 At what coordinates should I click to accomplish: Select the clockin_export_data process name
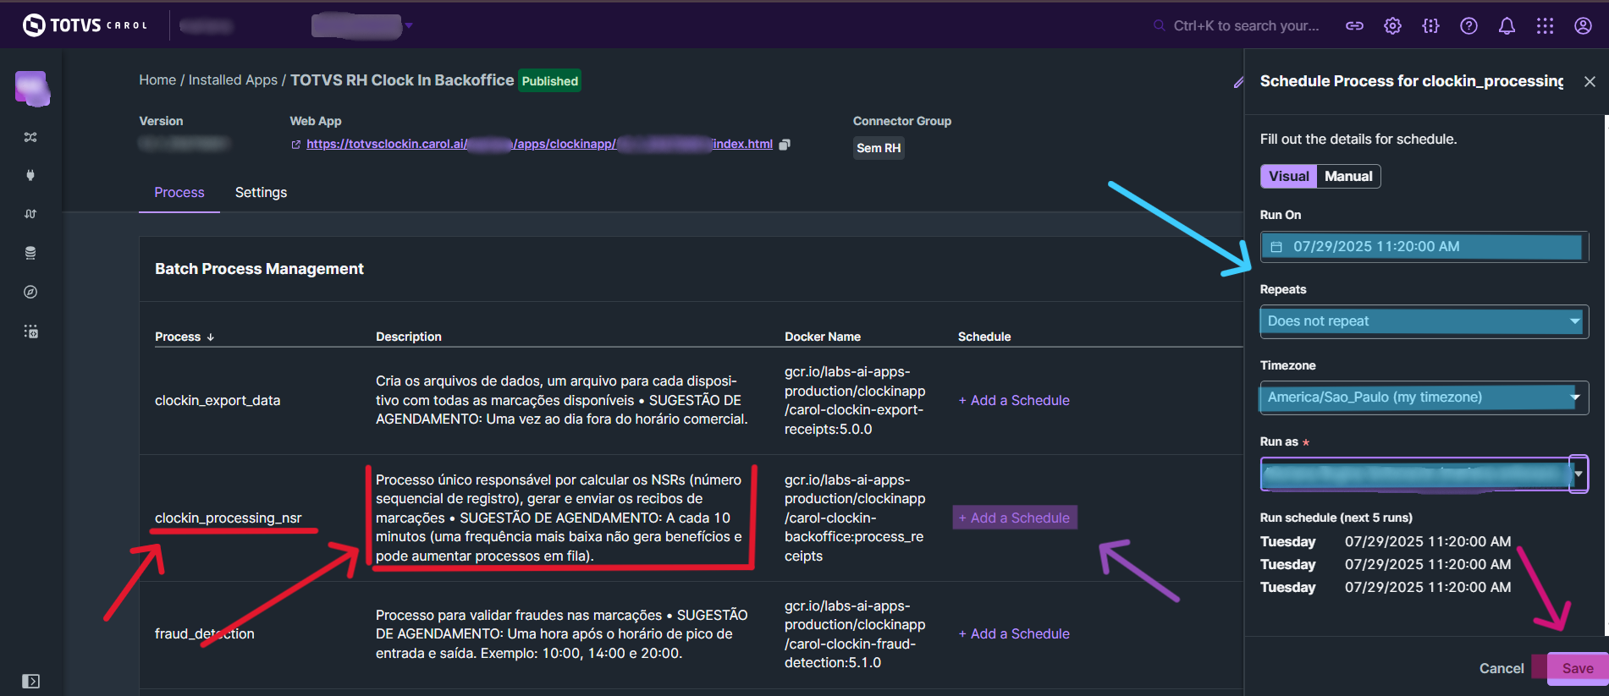(218, 400)
